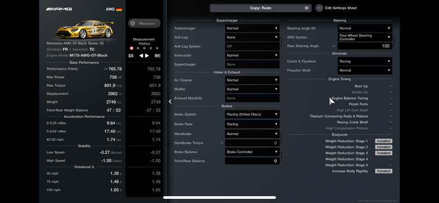The width and height of the screenshot is (439, 203).
Task: Go to previous measurement history arrow
Action: click(142, 56)
